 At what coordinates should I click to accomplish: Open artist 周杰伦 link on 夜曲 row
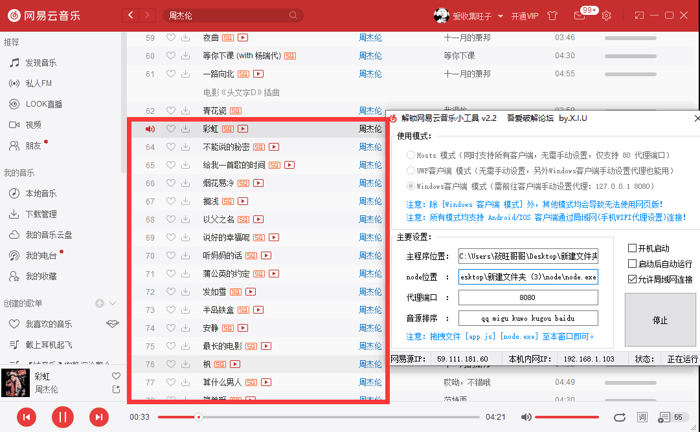[x=370, y=38]
